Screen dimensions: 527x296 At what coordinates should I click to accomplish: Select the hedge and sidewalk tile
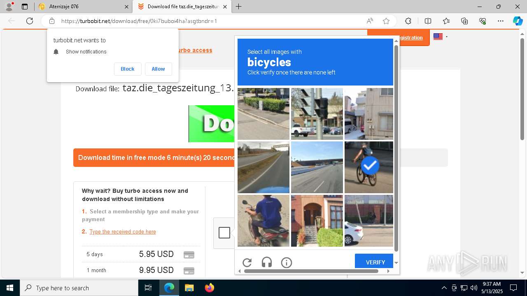[x=263, y=114]
